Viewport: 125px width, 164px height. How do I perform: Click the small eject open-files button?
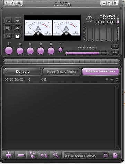[x=60, y=49]
